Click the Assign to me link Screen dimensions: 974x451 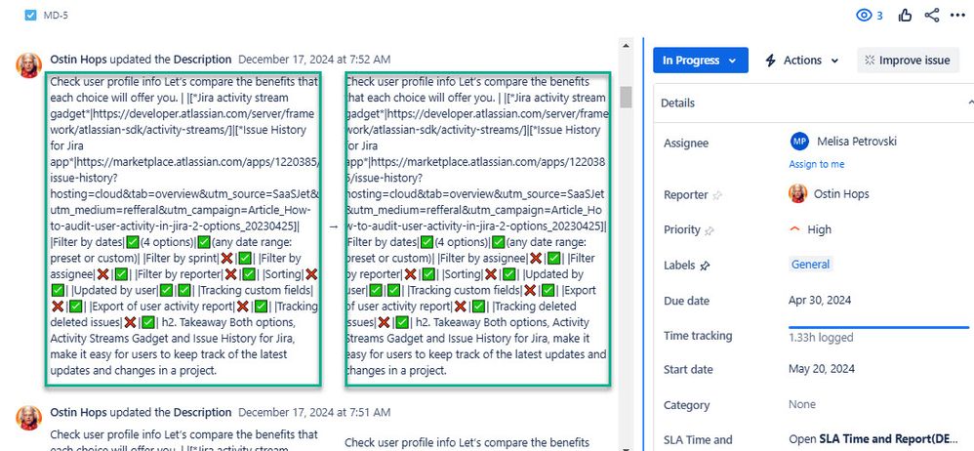[816, 165]
